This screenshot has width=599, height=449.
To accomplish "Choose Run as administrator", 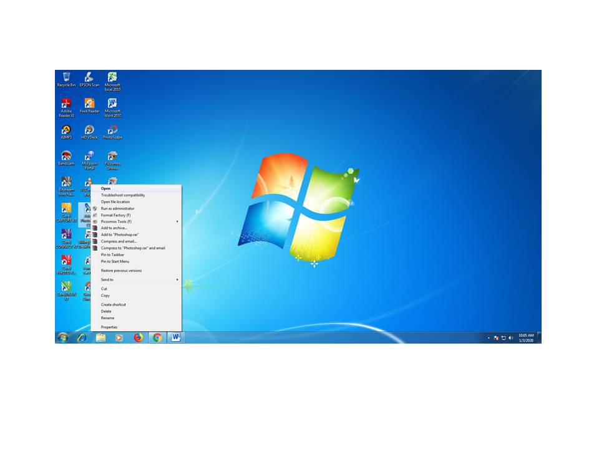I will (136, 208).
